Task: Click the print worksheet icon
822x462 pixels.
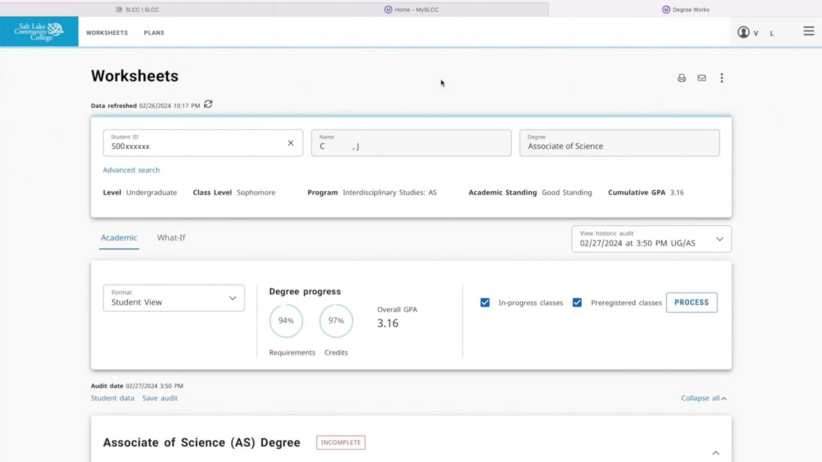Action: (681, 78)
